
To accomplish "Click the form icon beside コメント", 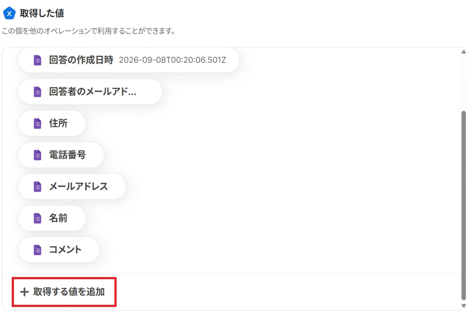I will tap(38, 250).
